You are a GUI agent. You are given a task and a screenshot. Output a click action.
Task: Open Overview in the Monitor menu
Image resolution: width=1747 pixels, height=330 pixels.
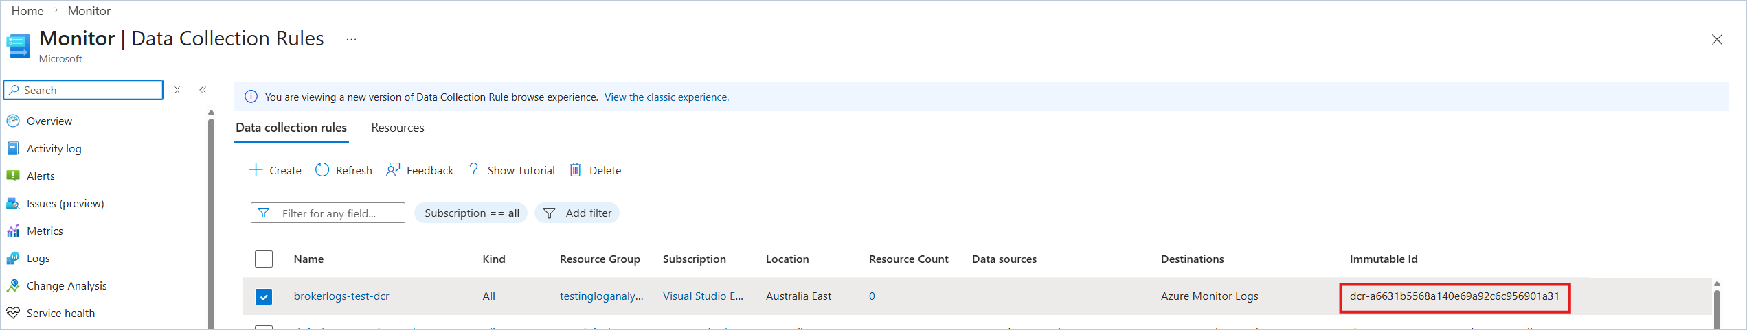49,121
